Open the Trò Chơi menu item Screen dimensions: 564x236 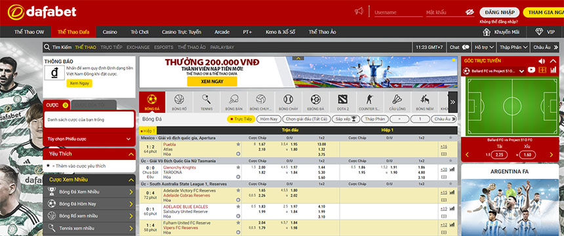(140, 32)
